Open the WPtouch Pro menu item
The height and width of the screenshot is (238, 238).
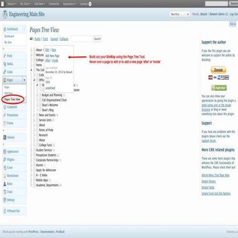(x=13, y=211)
